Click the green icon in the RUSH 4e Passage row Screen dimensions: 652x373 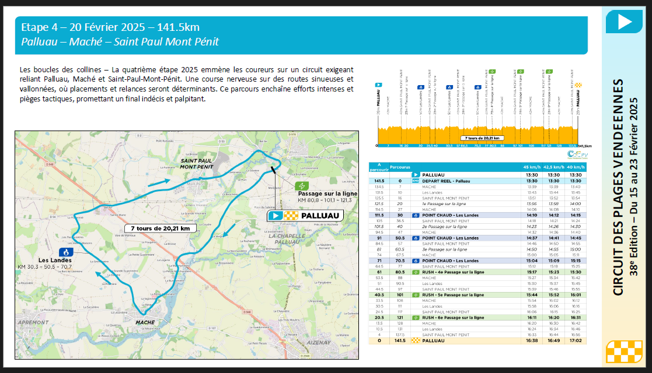416,272
